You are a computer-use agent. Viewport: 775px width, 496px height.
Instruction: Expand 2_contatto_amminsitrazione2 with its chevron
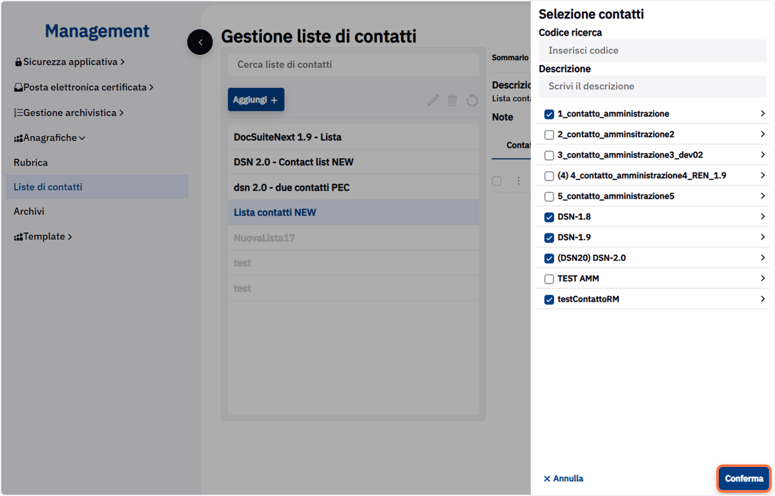pyautogui.click(x=763, y=134)
